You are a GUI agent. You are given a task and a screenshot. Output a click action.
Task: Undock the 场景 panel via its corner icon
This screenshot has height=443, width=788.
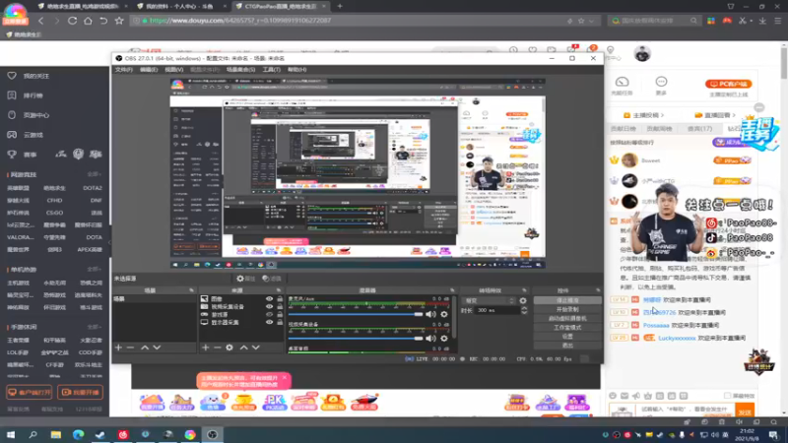[x=191, y=290]
